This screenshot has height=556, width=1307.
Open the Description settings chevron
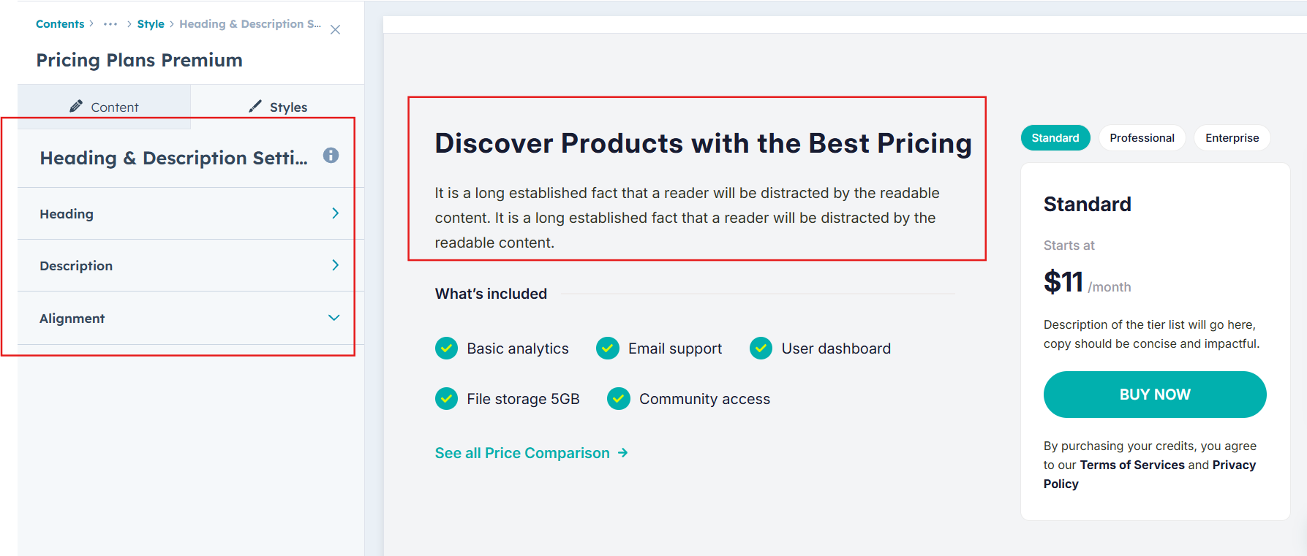pos(335,265)
